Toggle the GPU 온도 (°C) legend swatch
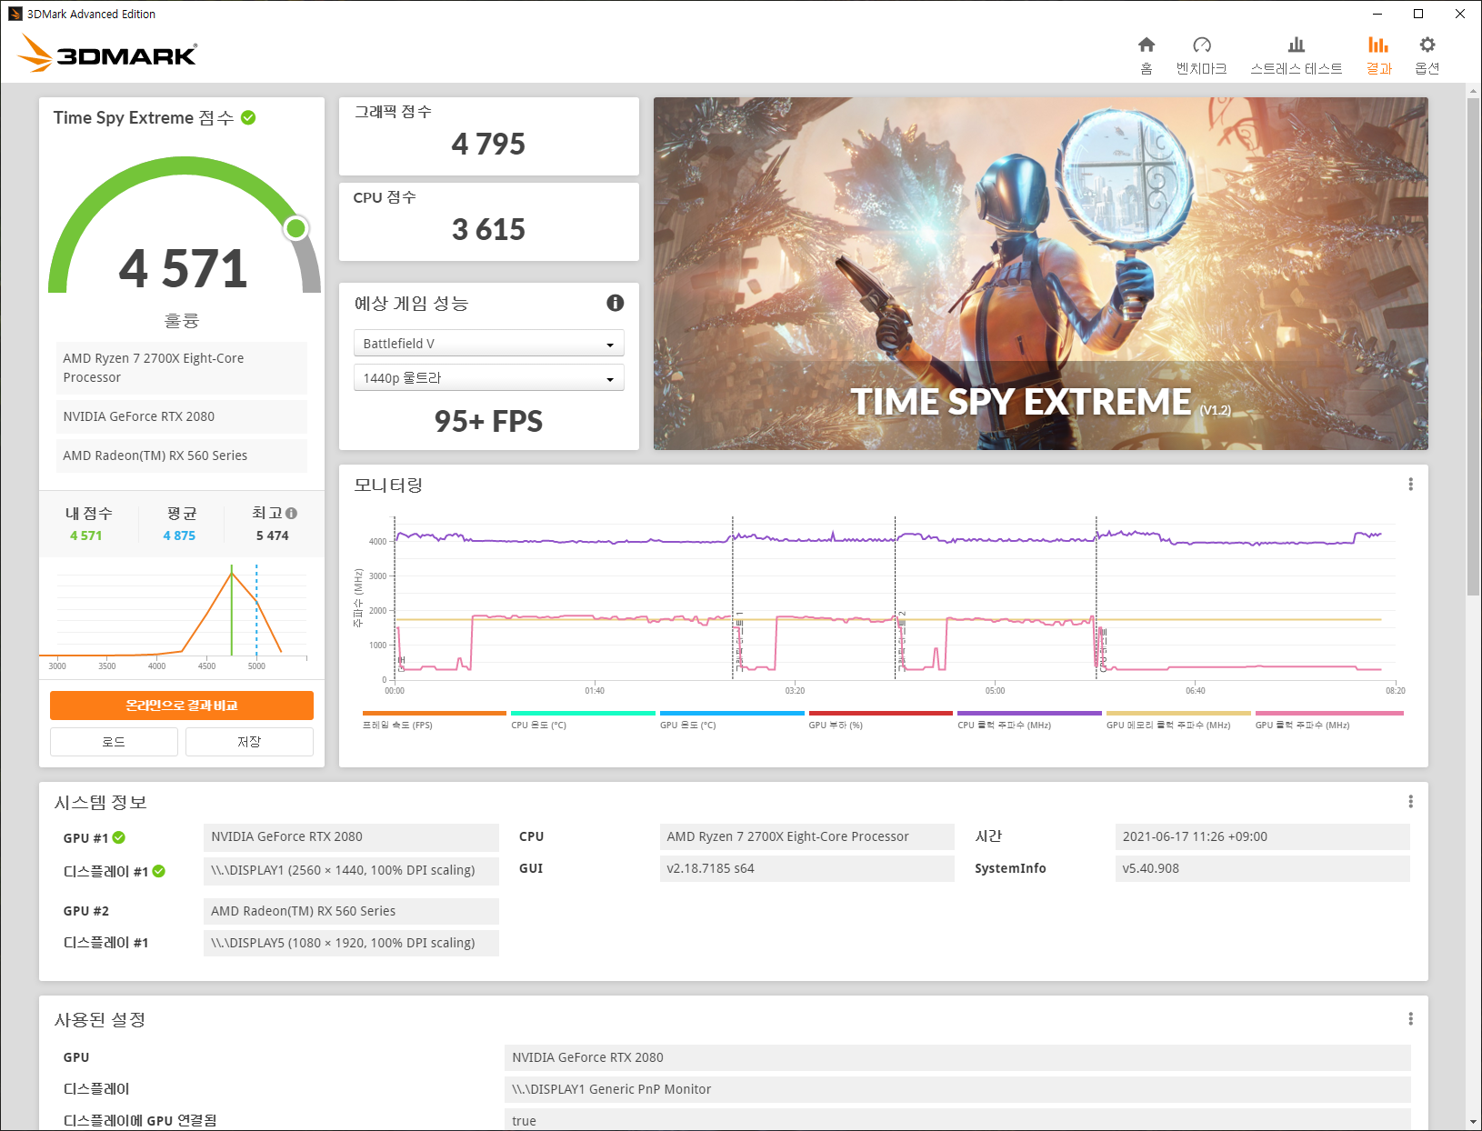Image resolution: width=1482 pixels, height=1131 pixels. [x=732, y=713]
